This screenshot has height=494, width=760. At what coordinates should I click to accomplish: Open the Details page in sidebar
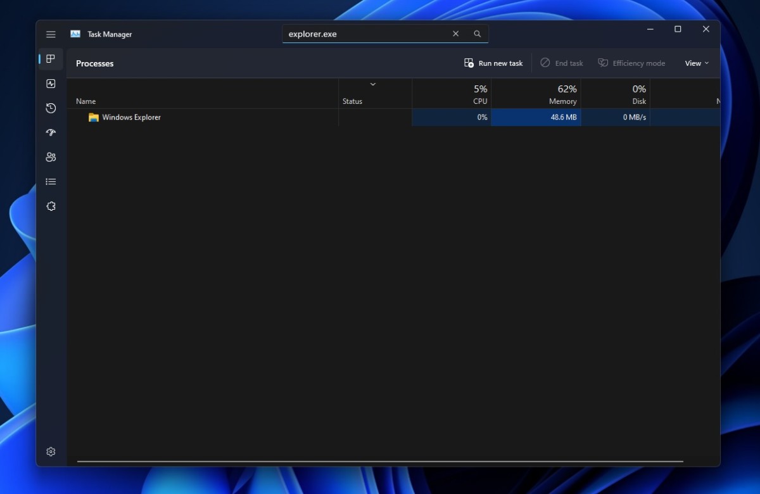pyautogui.click(x=51, y=182)
